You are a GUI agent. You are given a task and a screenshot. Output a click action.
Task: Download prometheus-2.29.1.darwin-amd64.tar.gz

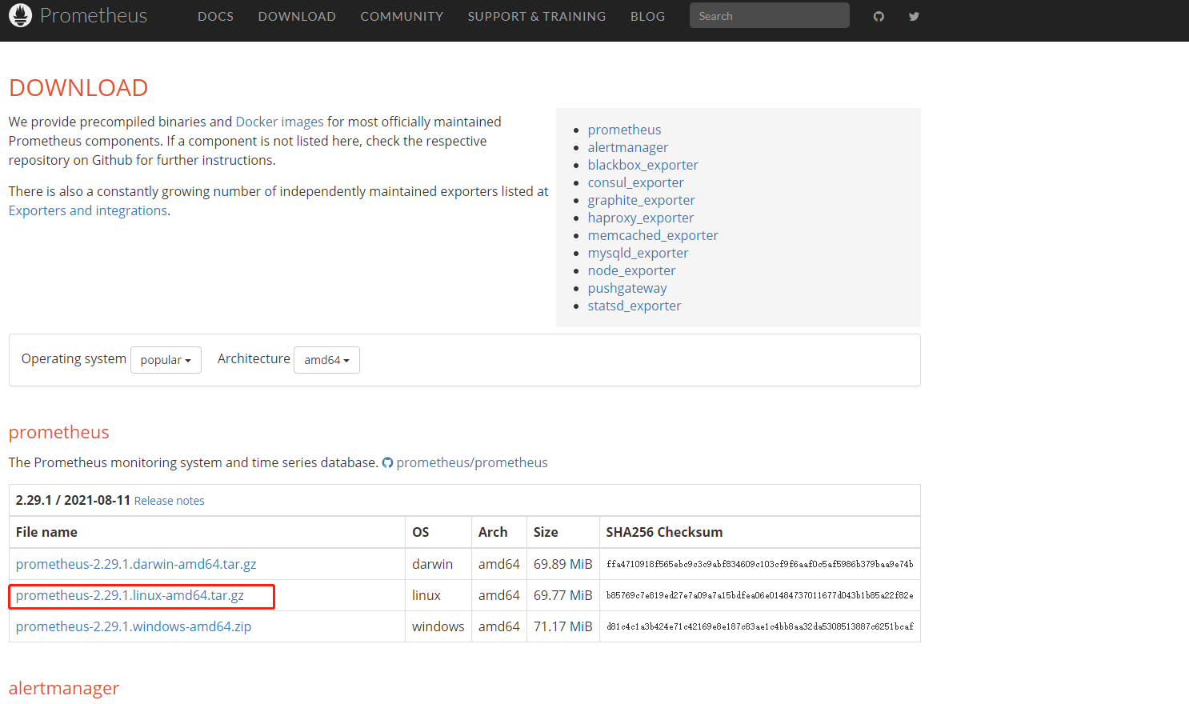136,564
